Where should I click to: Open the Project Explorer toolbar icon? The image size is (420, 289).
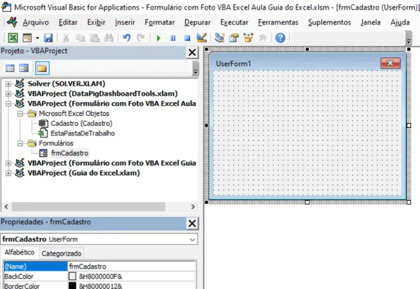(x=219, y=38)
